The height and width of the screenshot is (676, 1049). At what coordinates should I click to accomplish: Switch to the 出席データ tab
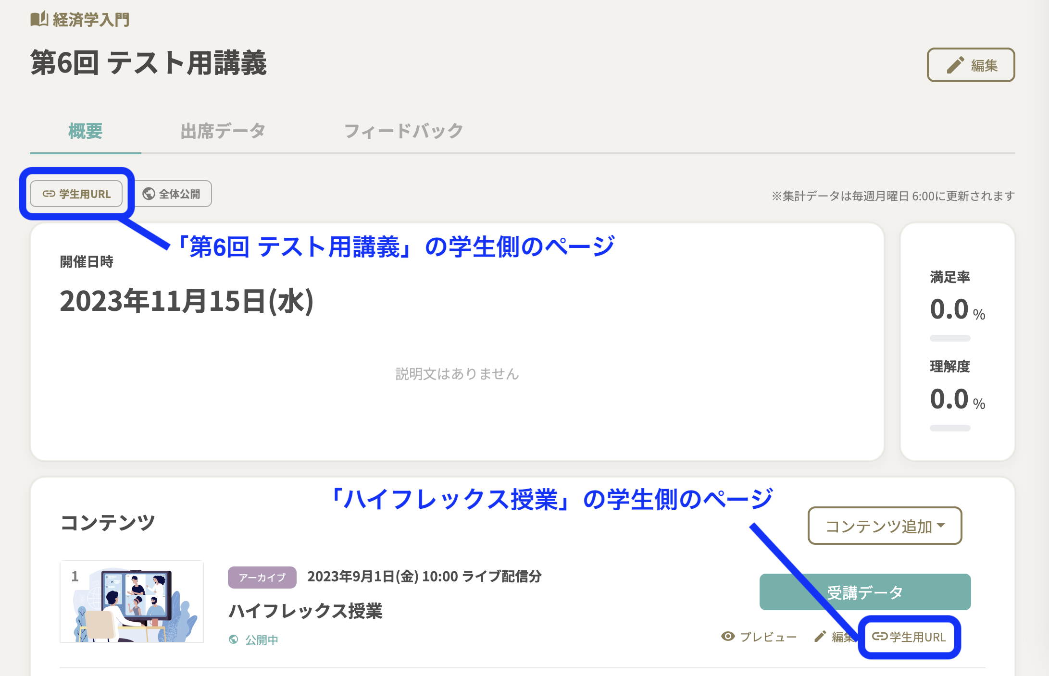[x=223, y=131]
